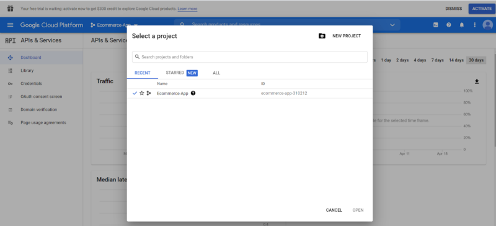Set time range to 30 days
Image resolution: width=496 pixels, height=226 pixels.
pyautogui.click(x=476, y=60)
